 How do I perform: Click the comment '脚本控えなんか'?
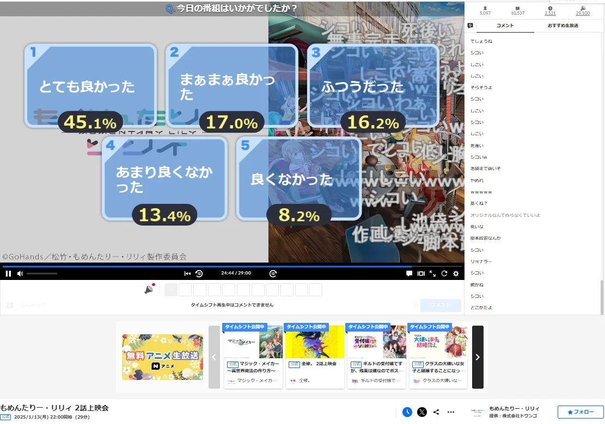(485, 239)
